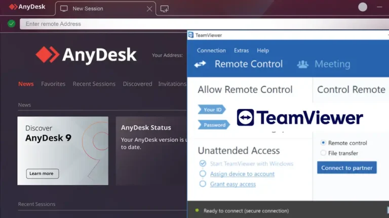Click the TeamViewer overlay logo icon
The image size is (389, 218).
(x=245, y=118)
